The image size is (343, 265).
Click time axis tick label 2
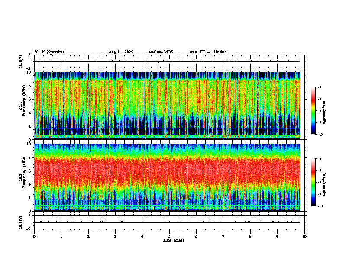[88, 236]
